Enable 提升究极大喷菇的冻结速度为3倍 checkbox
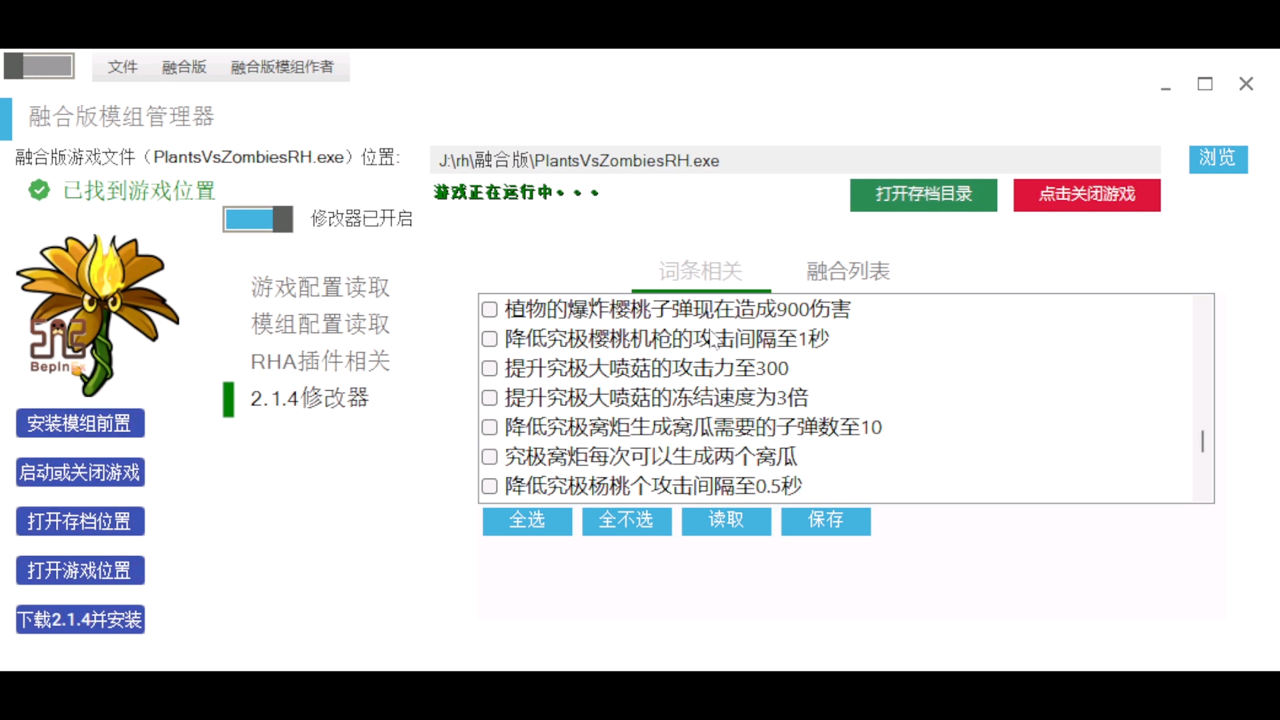 490,397
